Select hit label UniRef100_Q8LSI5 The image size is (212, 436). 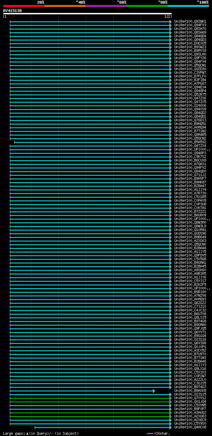coord(190,318)
